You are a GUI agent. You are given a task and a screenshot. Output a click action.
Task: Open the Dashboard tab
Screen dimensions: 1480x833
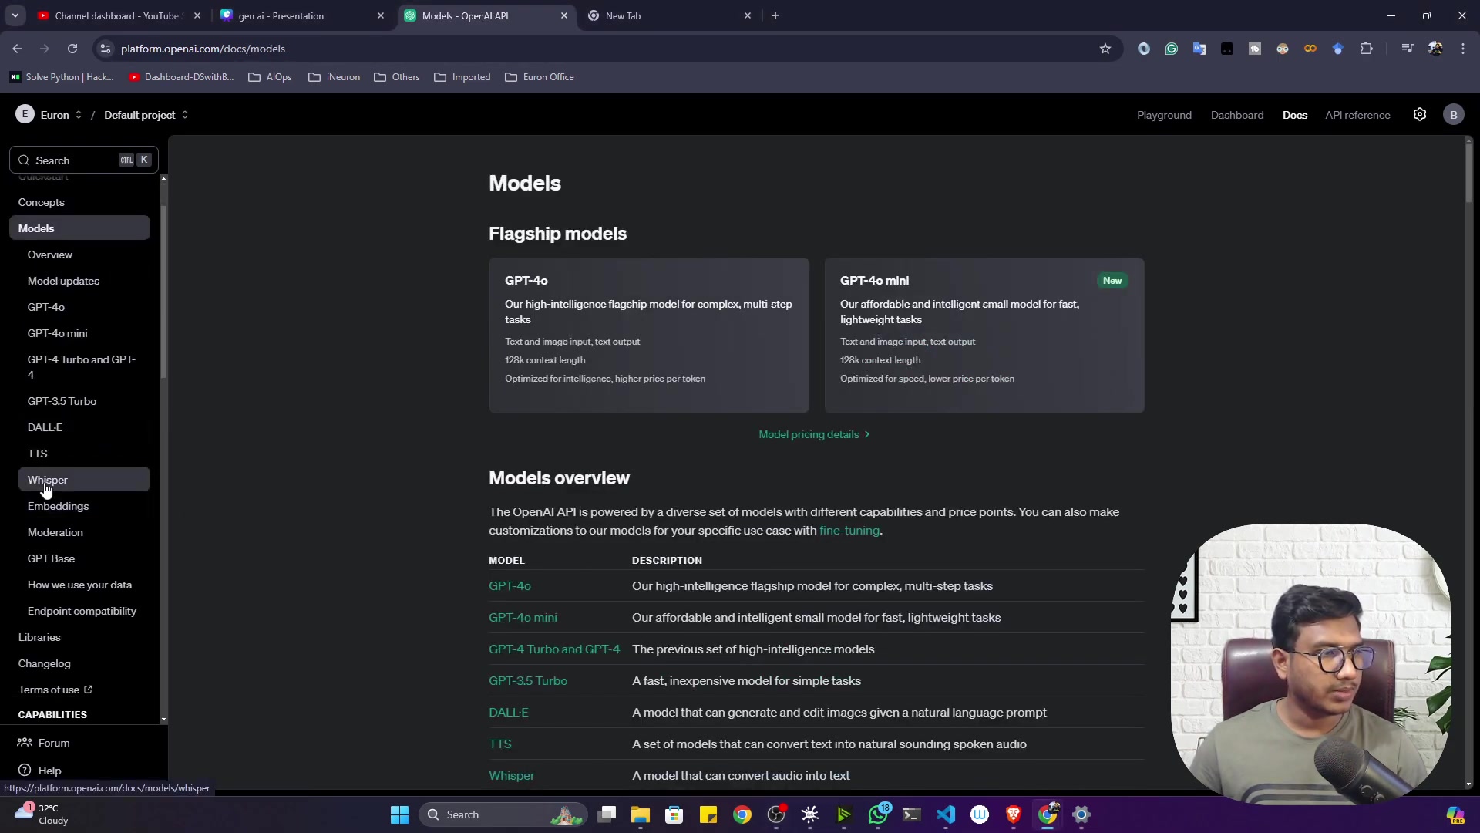[x=1236, y=115]
